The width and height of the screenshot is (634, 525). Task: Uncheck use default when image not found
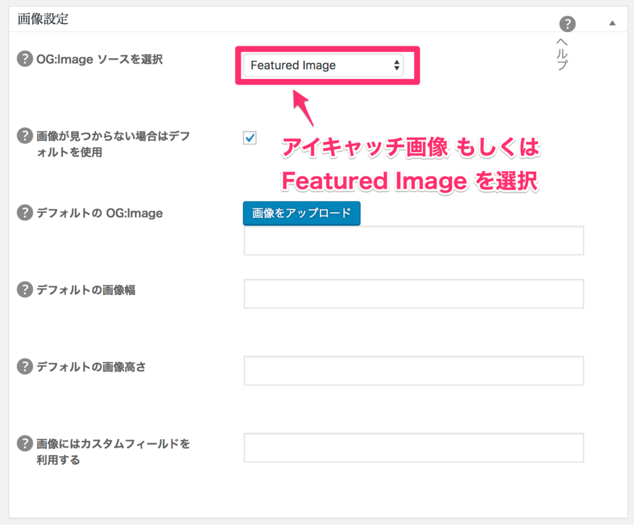pyautogui.click(x=250, y=138)
